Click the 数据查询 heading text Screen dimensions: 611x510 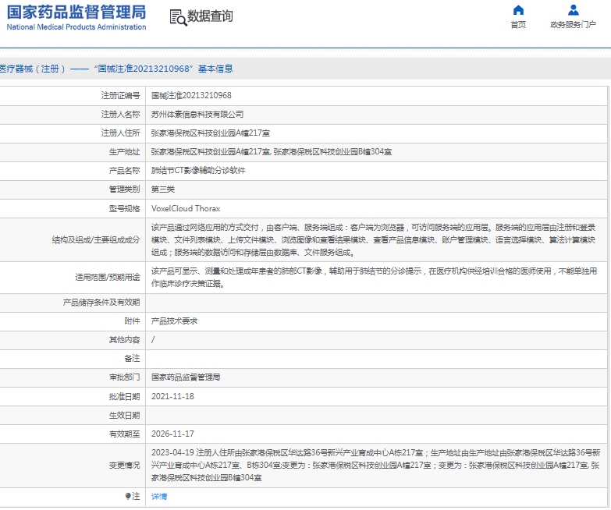(211, 16)
